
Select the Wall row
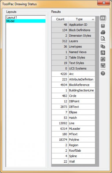(73, 161)
